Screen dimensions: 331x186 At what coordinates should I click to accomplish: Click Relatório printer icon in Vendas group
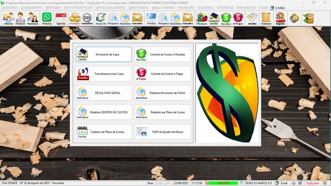tap(175, 19)
